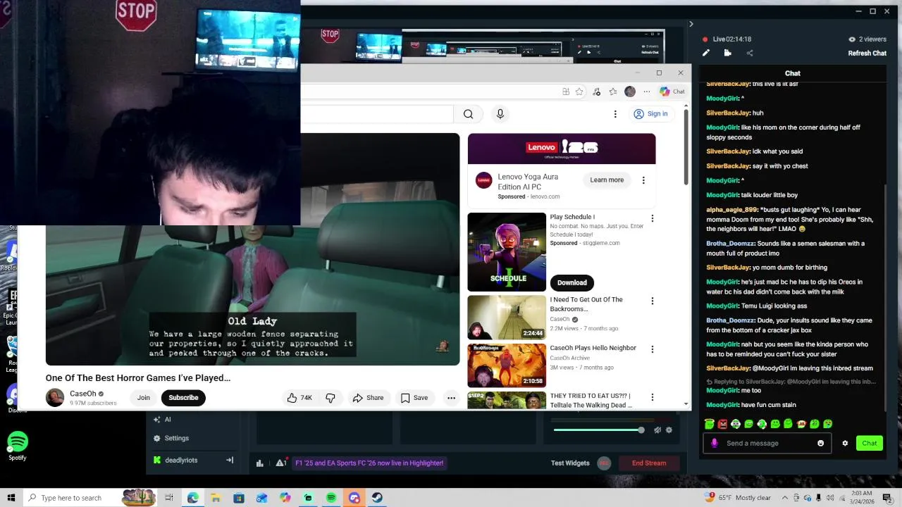Open the emoji picker smiley in the message box

(x=820, y=443)
